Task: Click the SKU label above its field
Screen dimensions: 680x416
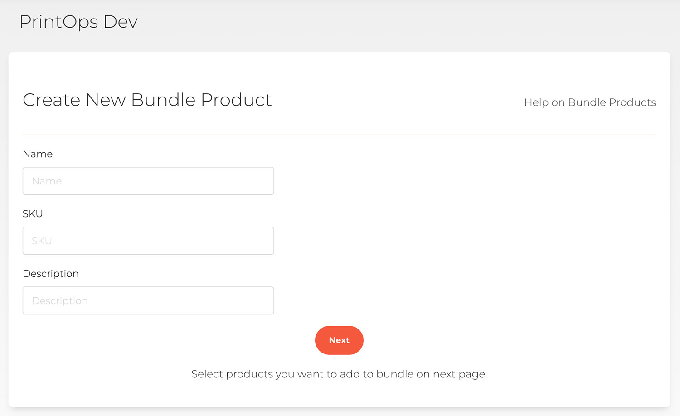Action: pyautogui.click(x=33, y=214)
